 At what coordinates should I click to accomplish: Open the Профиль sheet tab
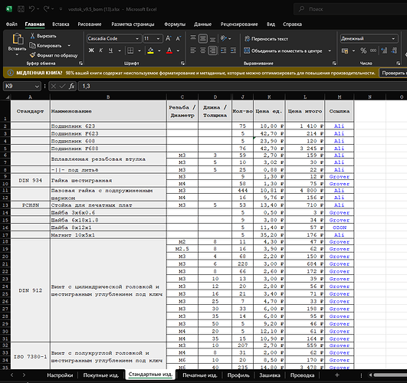click(x=238, y=375)
